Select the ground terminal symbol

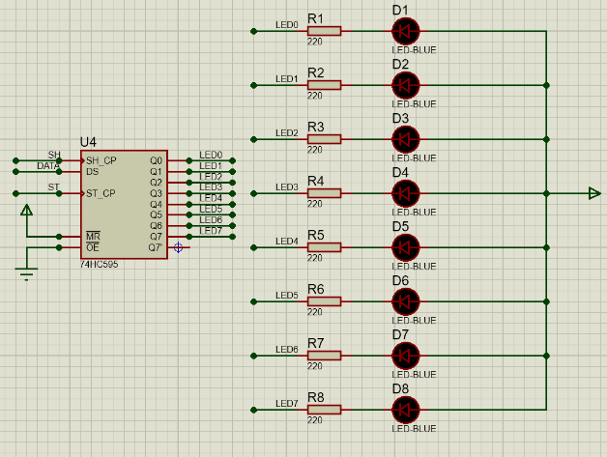click(x=26, y=273)
